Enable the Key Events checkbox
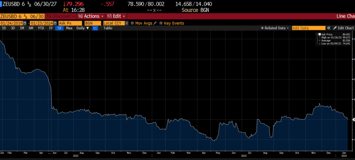 pos(161,23)
